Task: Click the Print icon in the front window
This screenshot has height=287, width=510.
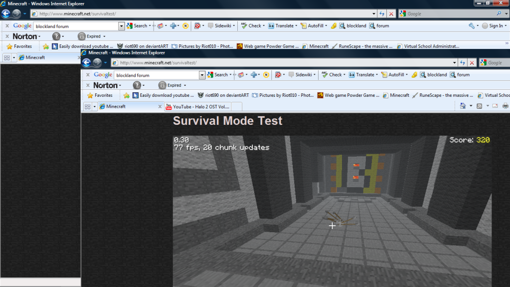Action: coord(505,106)
